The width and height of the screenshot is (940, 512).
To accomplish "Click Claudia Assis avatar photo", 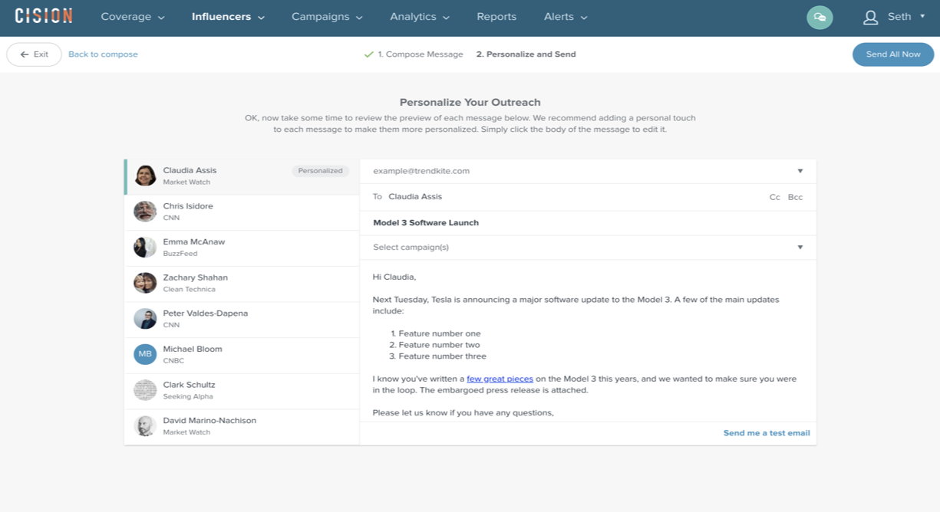I will 145,176.
